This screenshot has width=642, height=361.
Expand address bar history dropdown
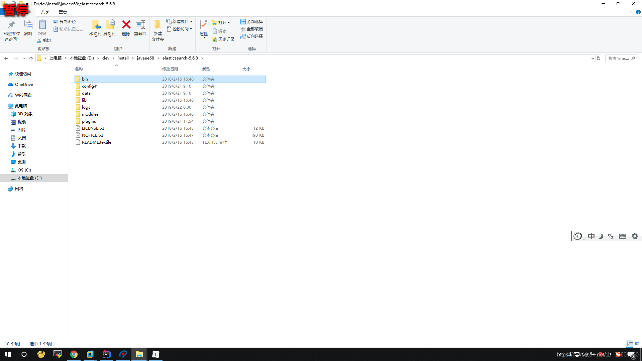point(593,58)
